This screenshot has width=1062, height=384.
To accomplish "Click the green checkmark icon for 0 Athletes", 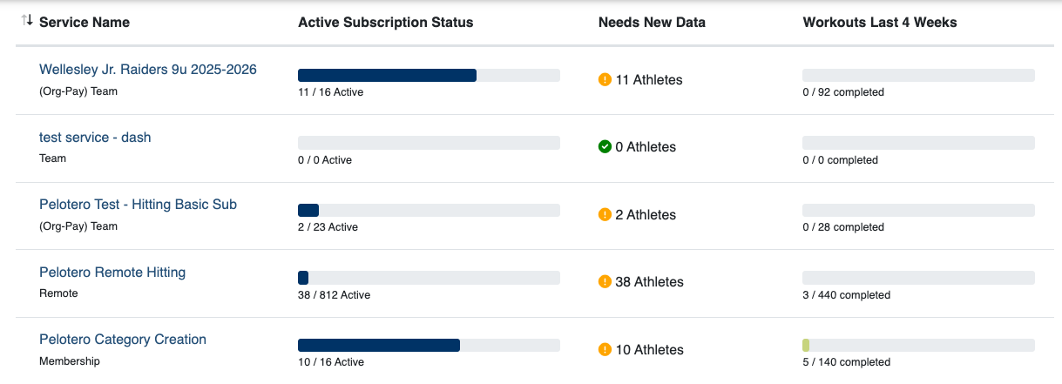I will pos(605,147).
